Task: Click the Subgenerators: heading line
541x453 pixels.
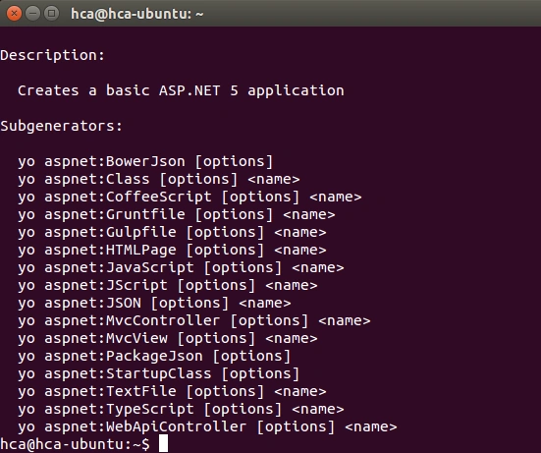Action: tap(62, 127)
